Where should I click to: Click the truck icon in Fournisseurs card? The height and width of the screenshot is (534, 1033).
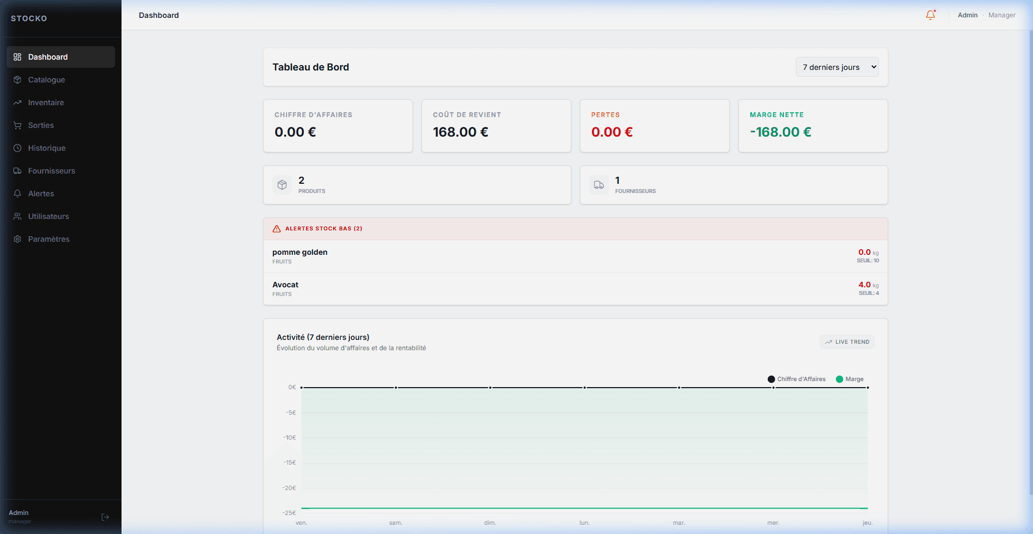point(599,185)
